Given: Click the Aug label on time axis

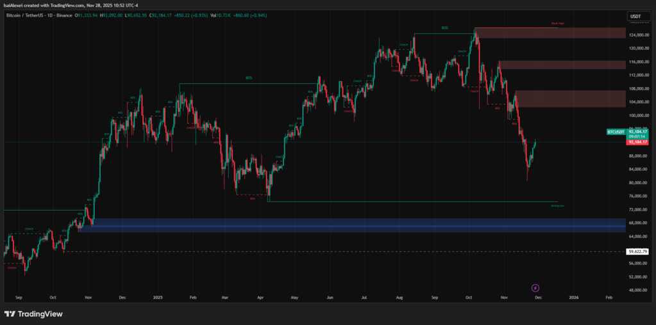Looking at the screenshot, I should tap(399, 298).
